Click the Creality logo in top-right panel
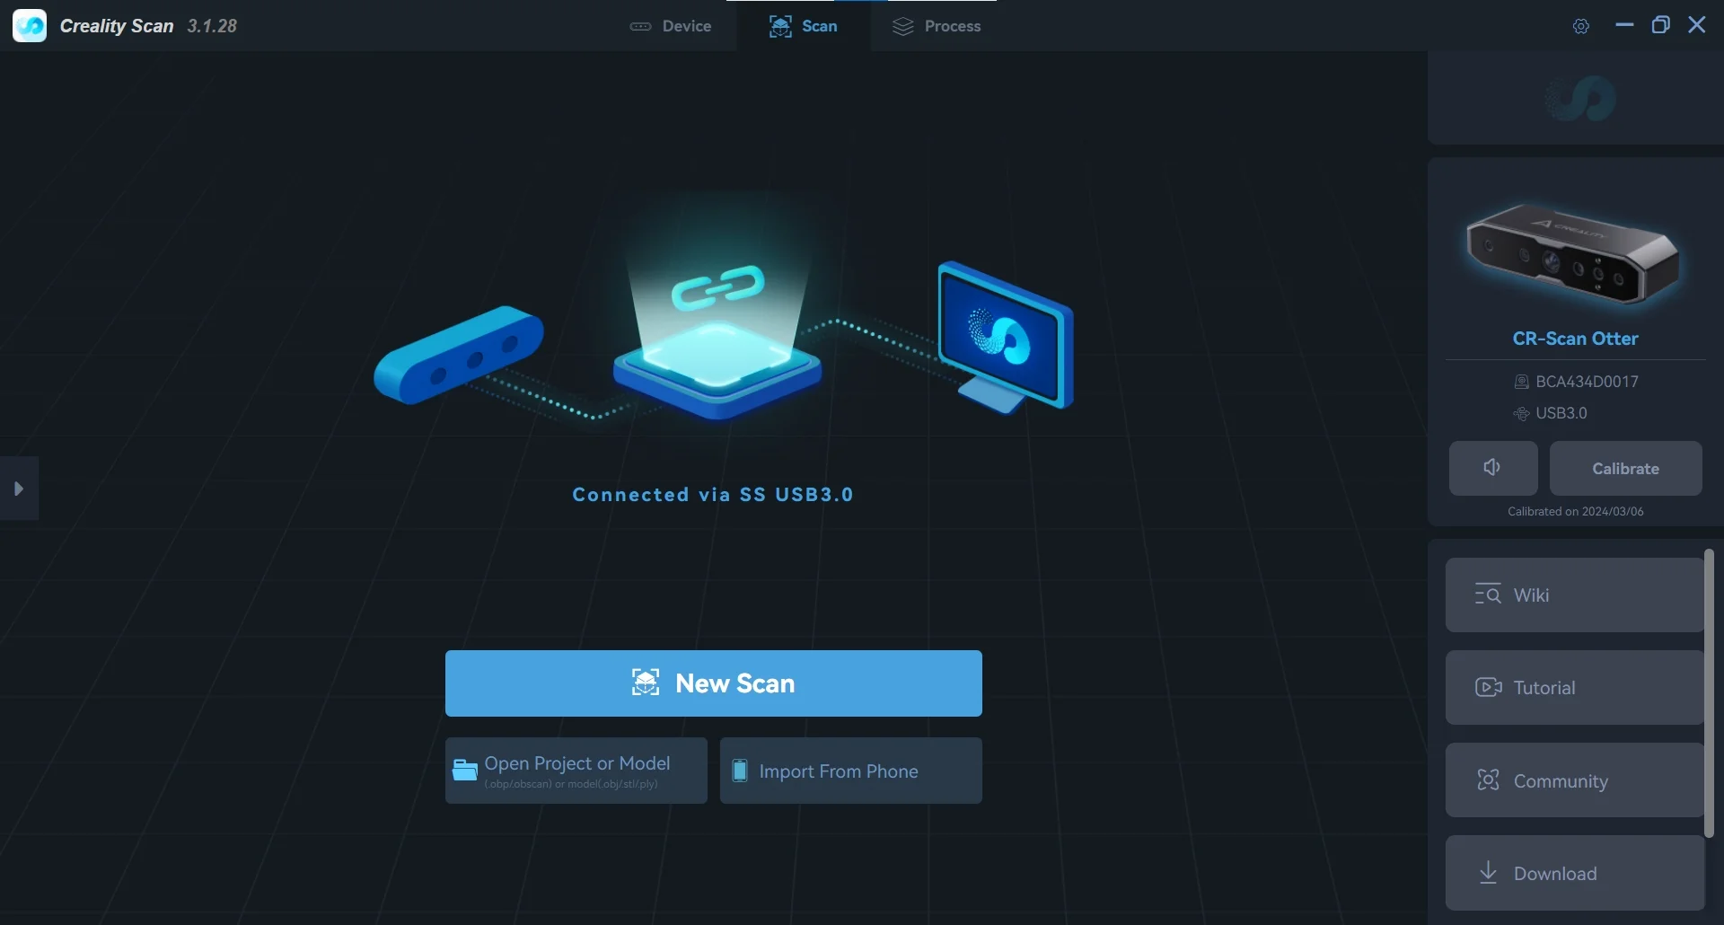Image resolution: width=1724 pixels, height=925 pixels. pos(1580,98)
